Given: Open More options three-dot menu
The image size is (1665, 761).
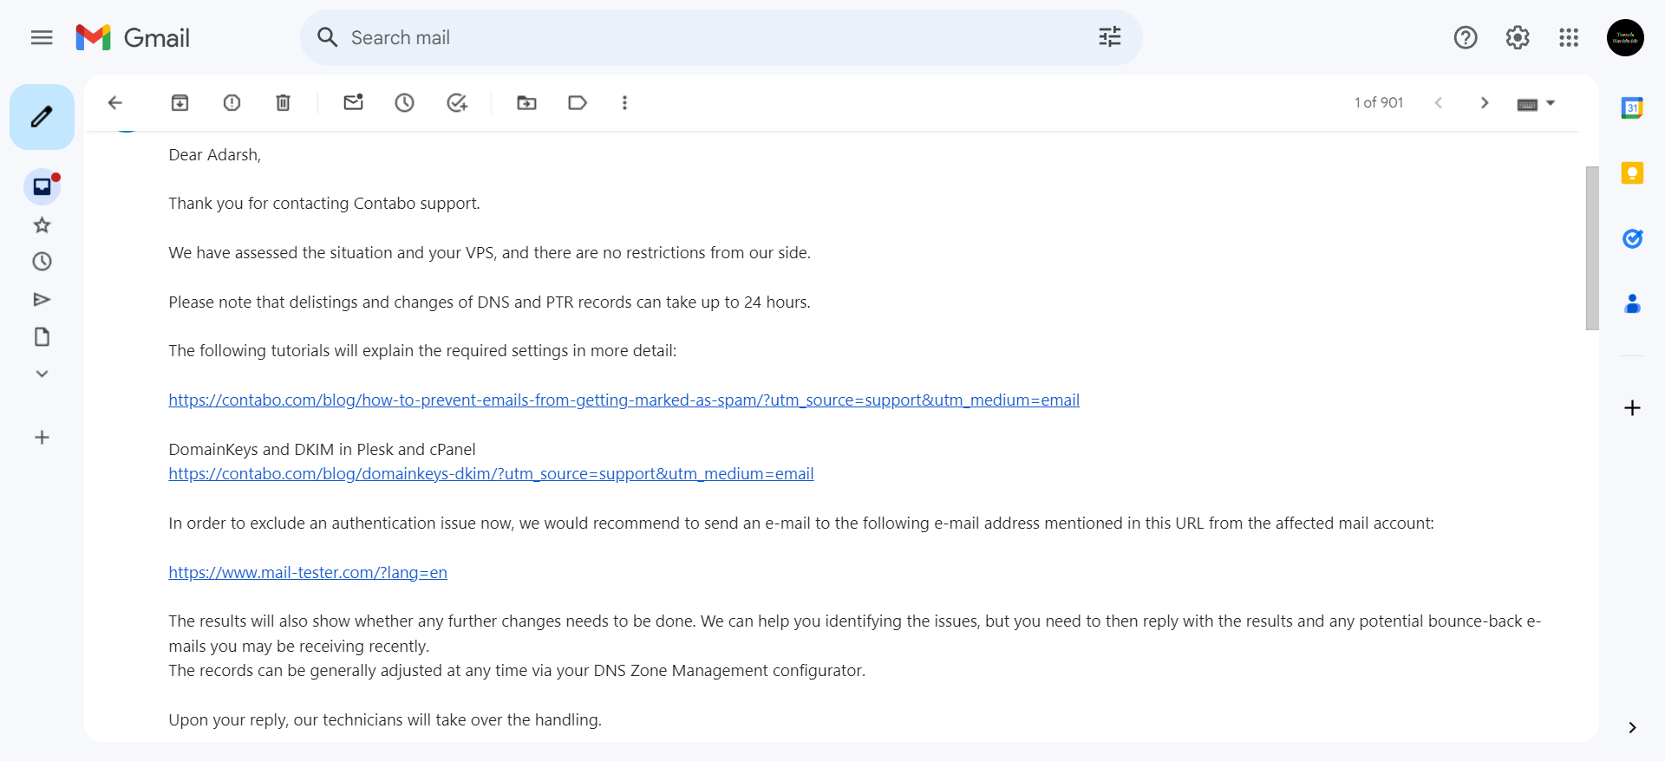Looking at the screenshot, I should (624, 103).
